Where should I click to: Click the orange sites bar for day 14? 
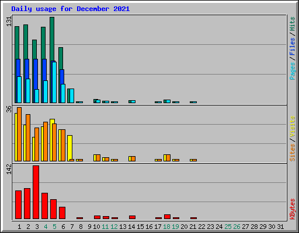click(133, 158)
